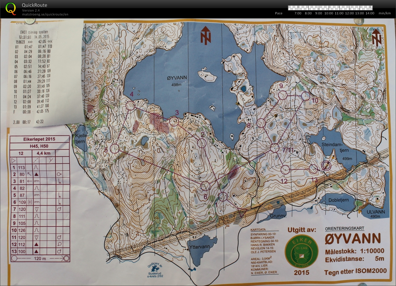Click the 10:00 pace scale value
This screenshot has width=396, height=286.
[329, 13]
